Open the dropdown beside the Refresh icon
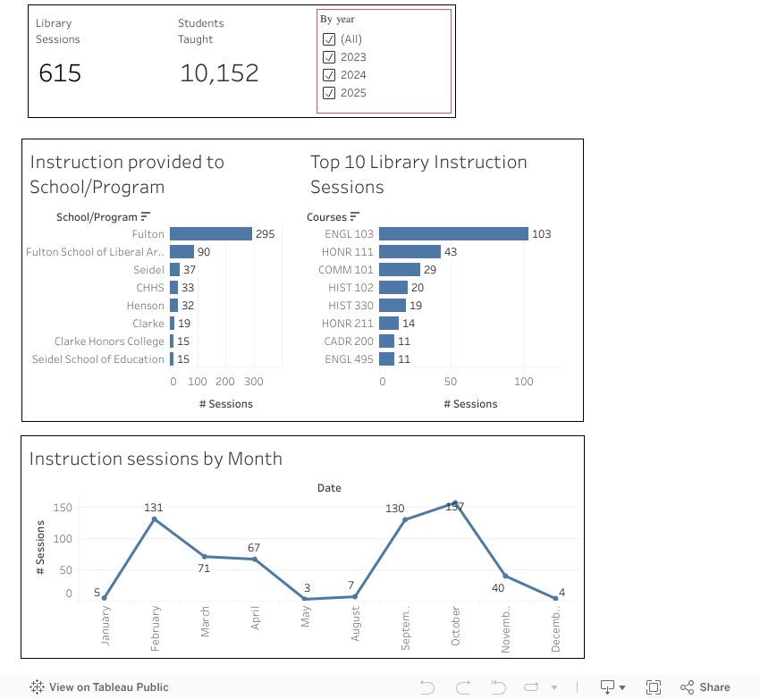 (553, 686)
